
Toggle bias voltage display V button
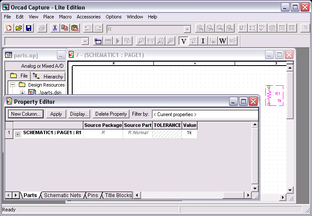coord(183,41)
